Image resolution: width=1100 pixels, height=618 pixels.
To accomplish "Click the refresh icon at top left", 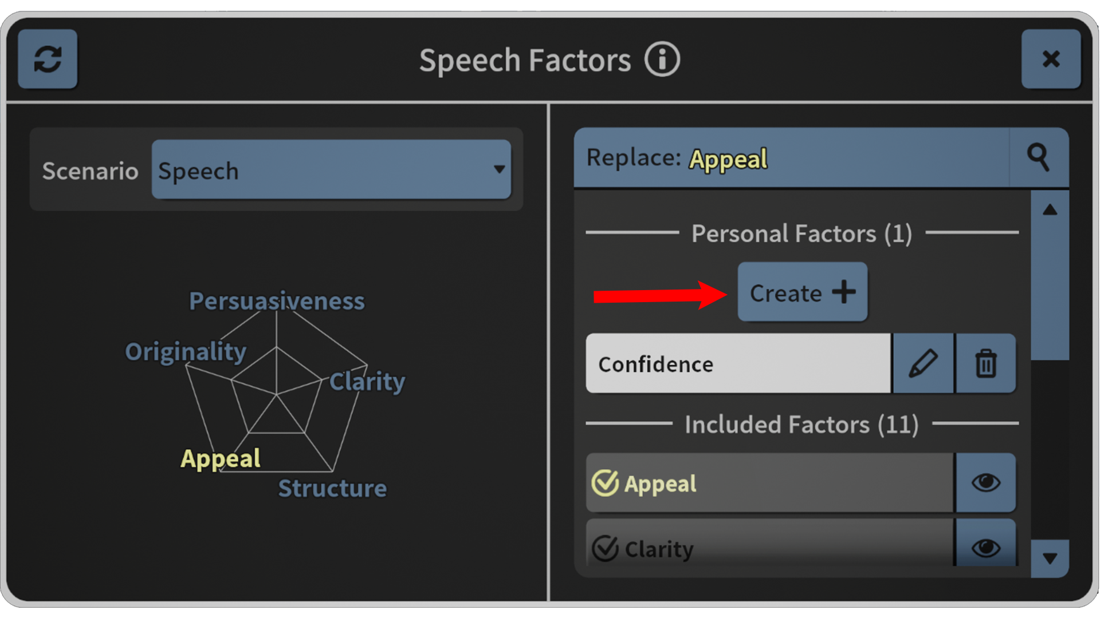I will [48, 59].
